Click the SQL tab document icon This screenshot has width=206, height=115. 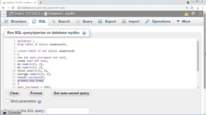tap(34, 21)
